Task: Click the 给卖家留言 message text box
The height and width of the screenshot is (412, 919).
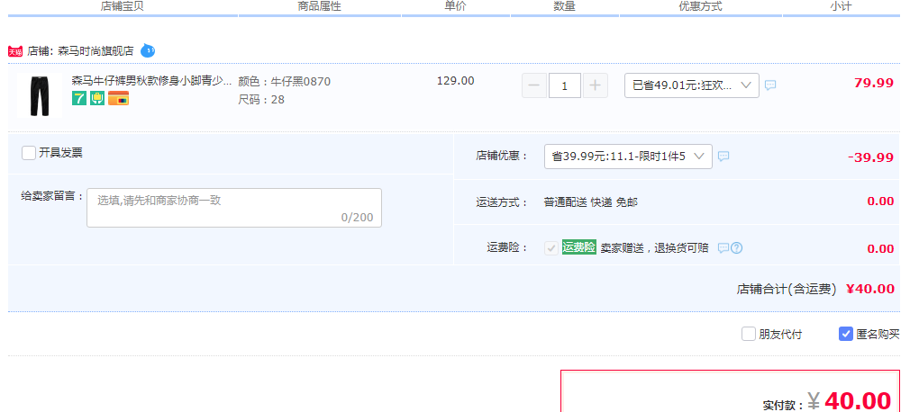Action: pyautogui.click(x=234, y=208)
